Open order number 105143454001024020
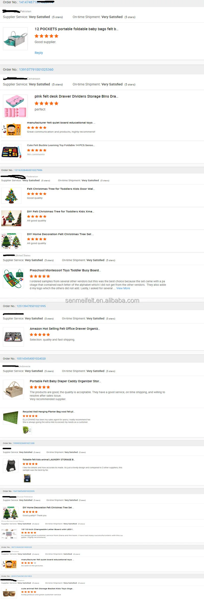This screenshot has height=600, width=204. coord(31,359)
